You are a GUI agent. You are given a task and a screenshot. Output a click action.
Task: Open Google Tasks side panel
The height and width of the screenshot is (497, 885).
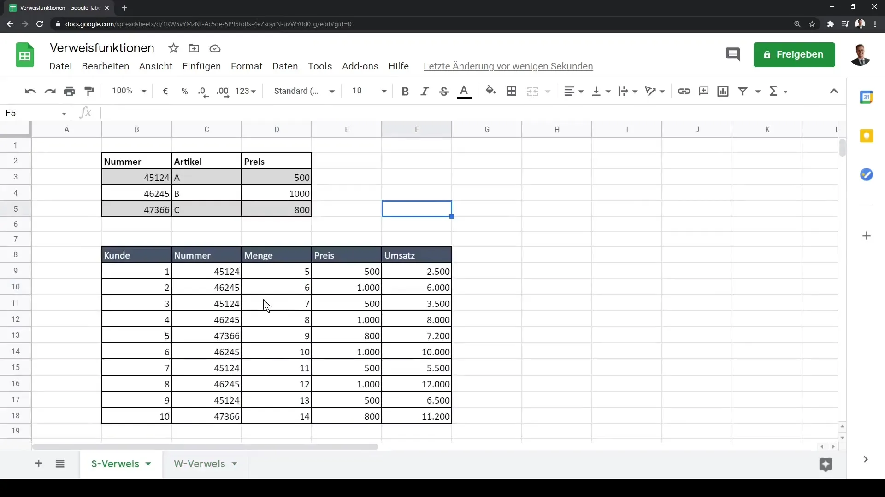(867, 174)
